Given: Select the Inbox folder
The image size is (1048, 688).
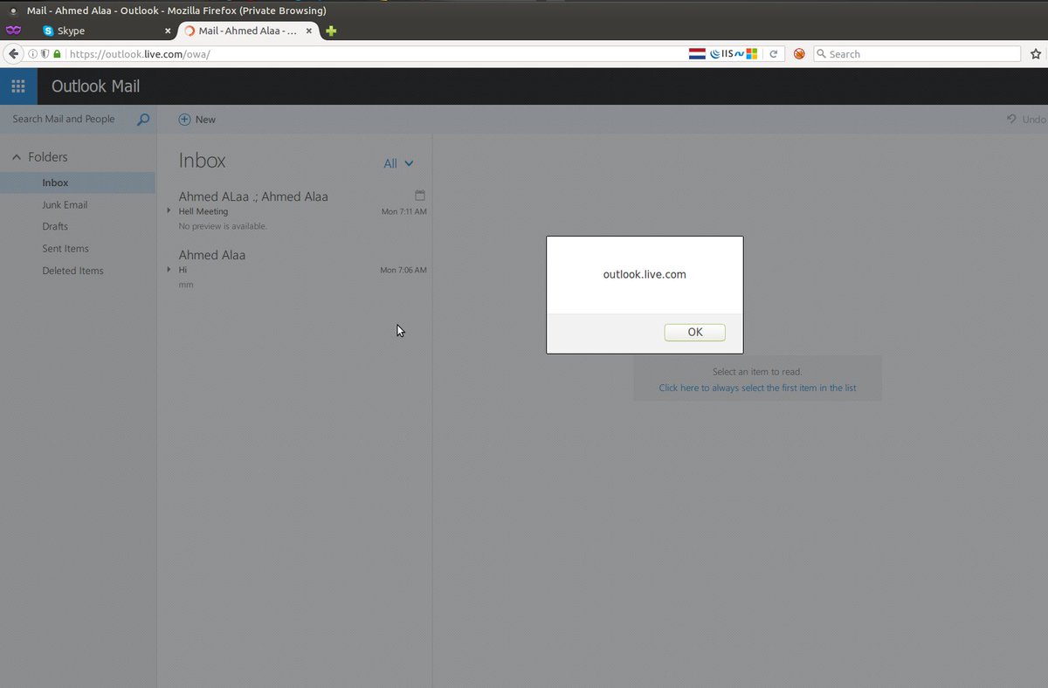Looking at the screenshot, I should pyautogui.click(x=78, y=182).
